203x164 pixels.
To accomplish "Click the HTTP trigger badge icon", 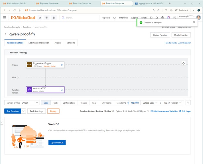I will pyautogui.click(x=29, y=65).
